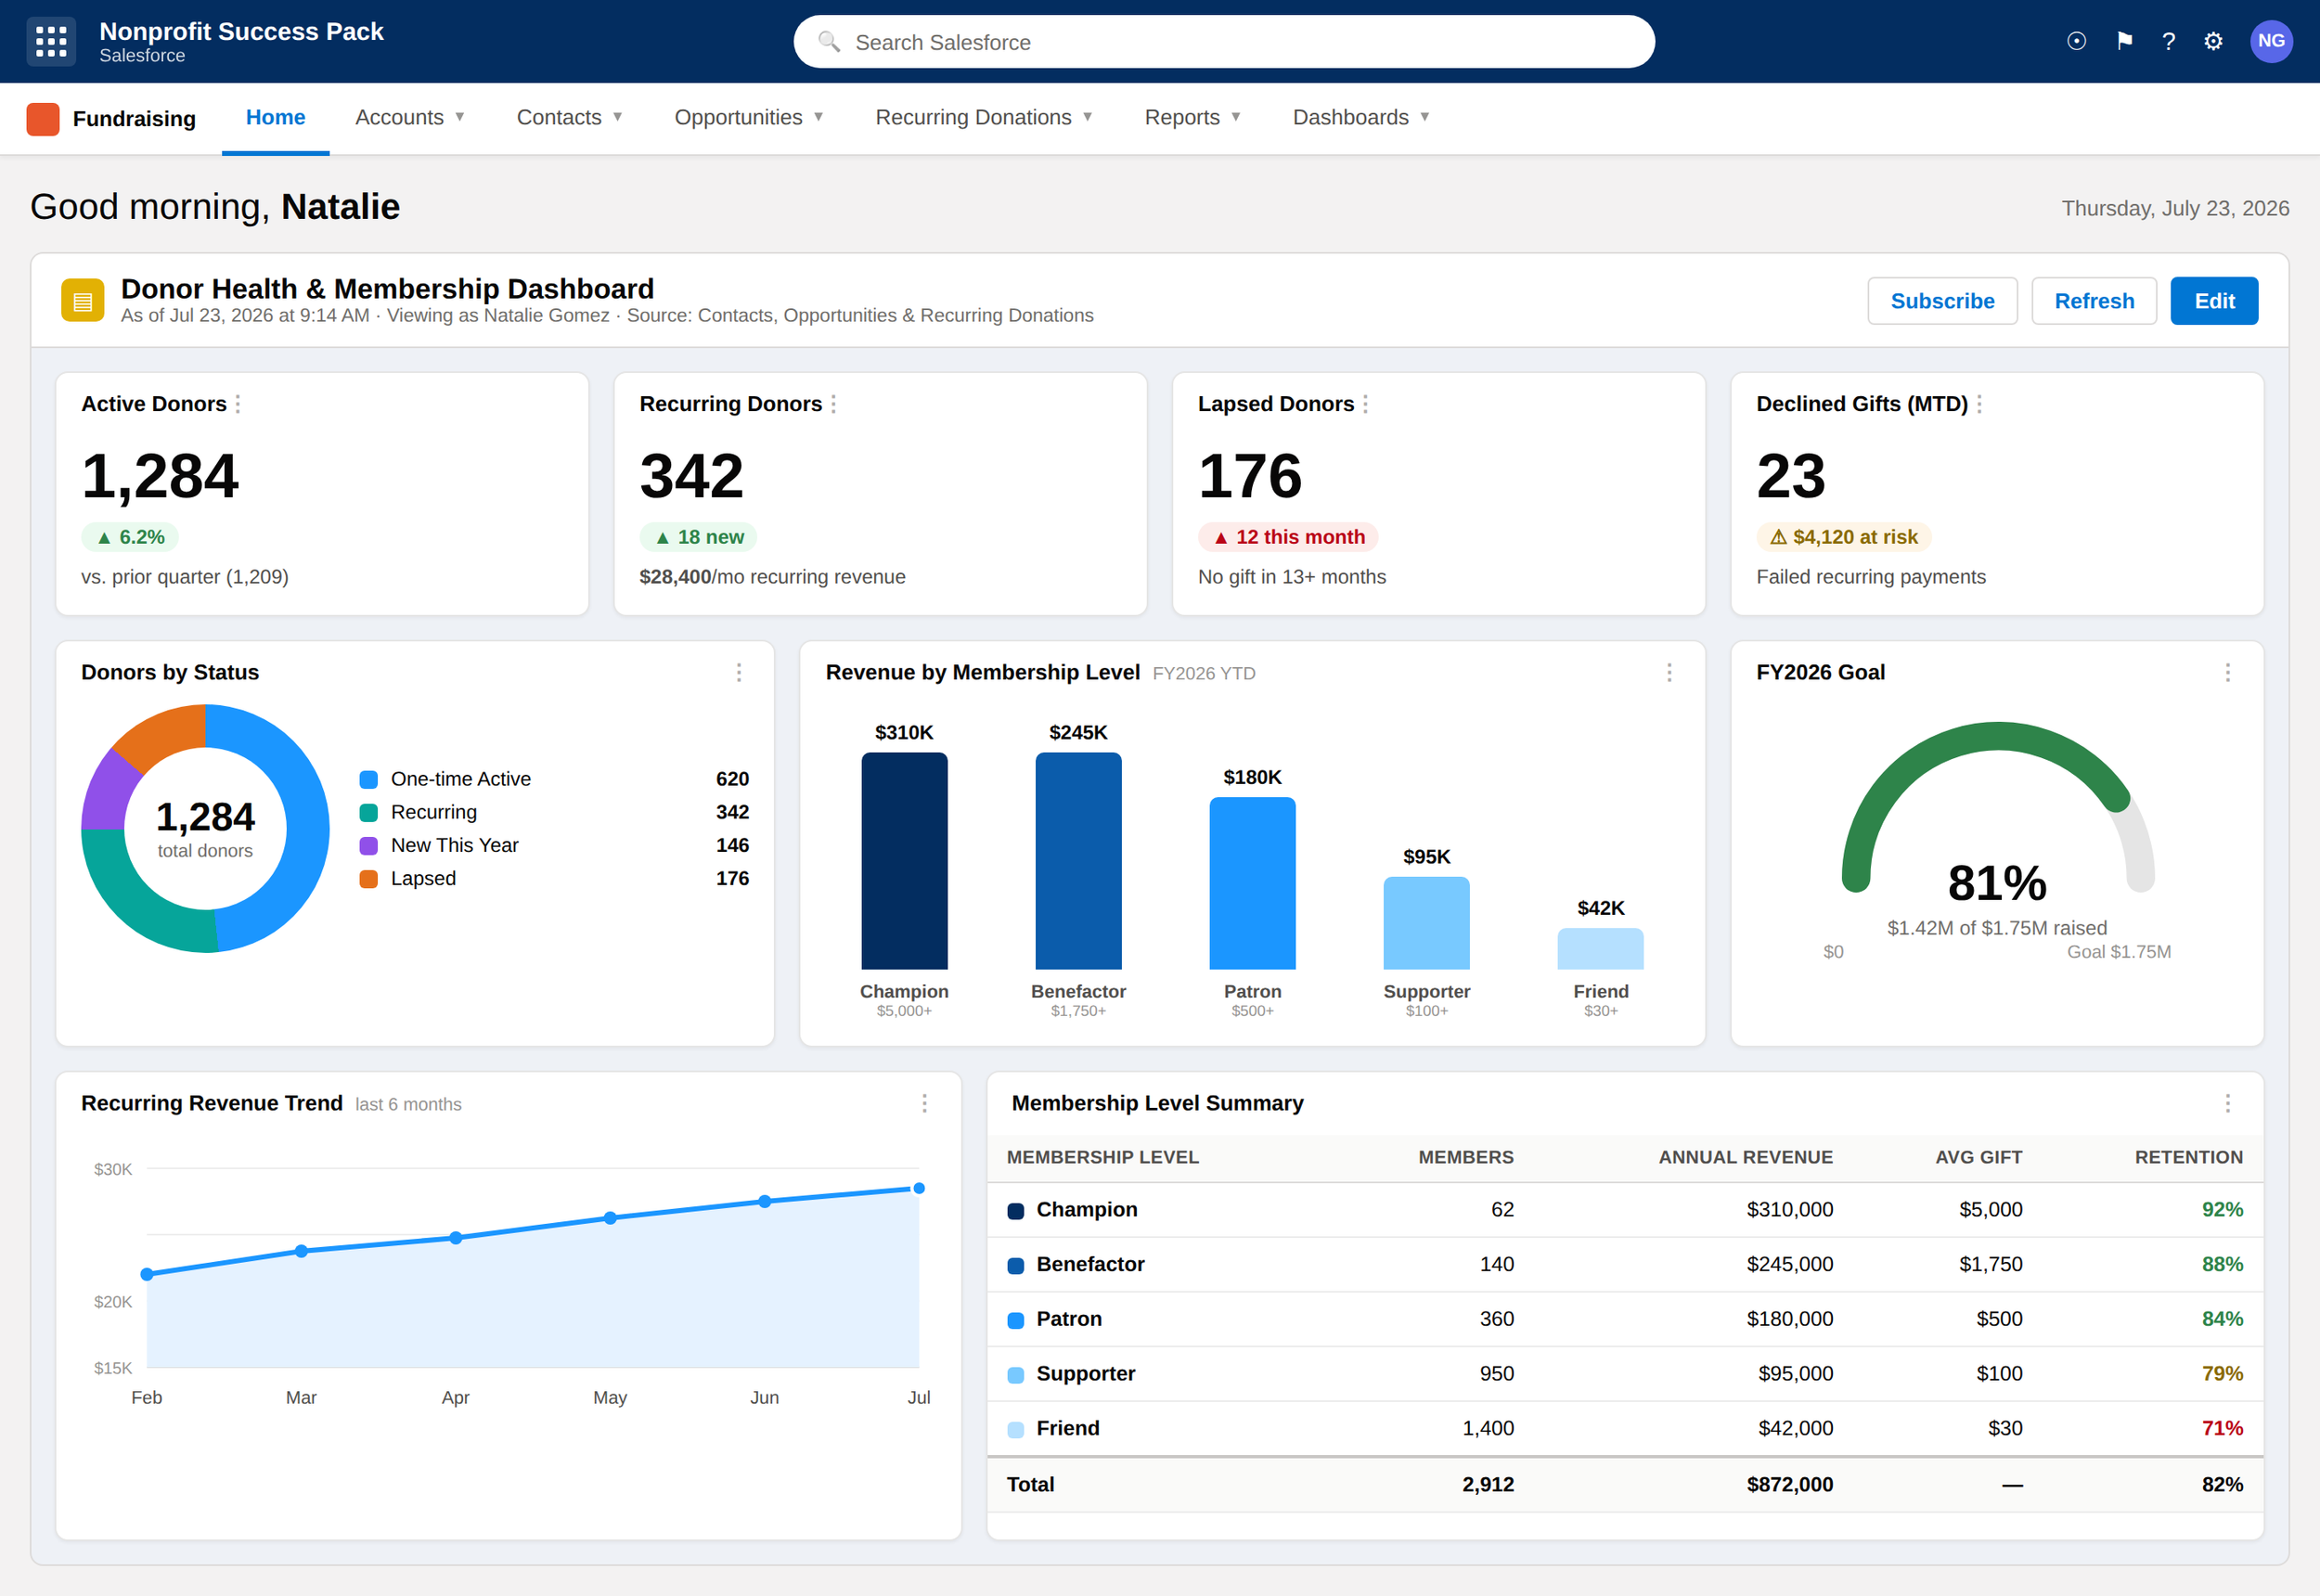Open Recurring Revenue Trend options menu
This screenshot has width=2320, height=1596.
click(x=924, y=1103)
